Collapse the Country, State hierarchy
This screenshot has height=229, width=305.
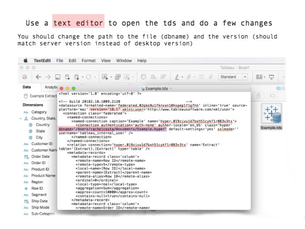tap(20, 118)
